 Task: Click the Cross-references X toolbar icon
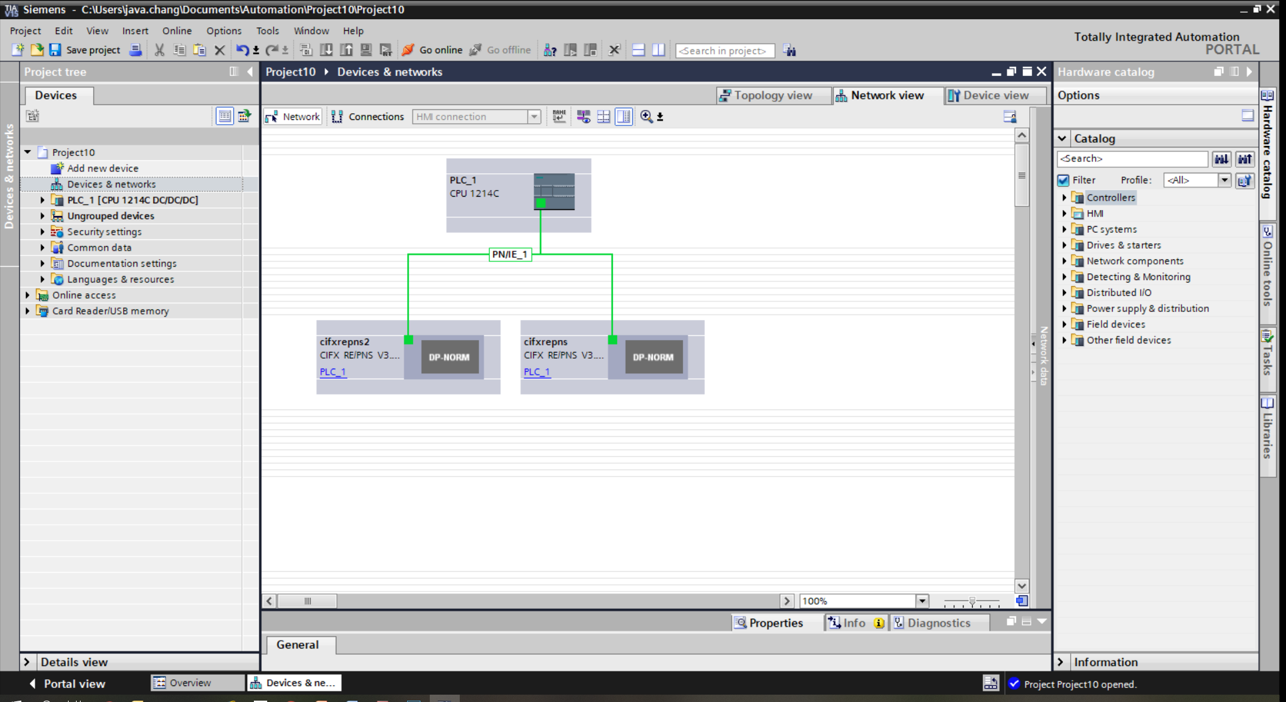click(614, 50)
